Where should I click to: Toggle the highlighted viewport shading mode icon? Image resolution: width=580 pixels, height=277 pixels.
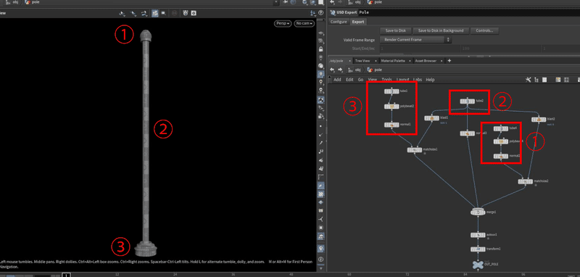[155, 13]
